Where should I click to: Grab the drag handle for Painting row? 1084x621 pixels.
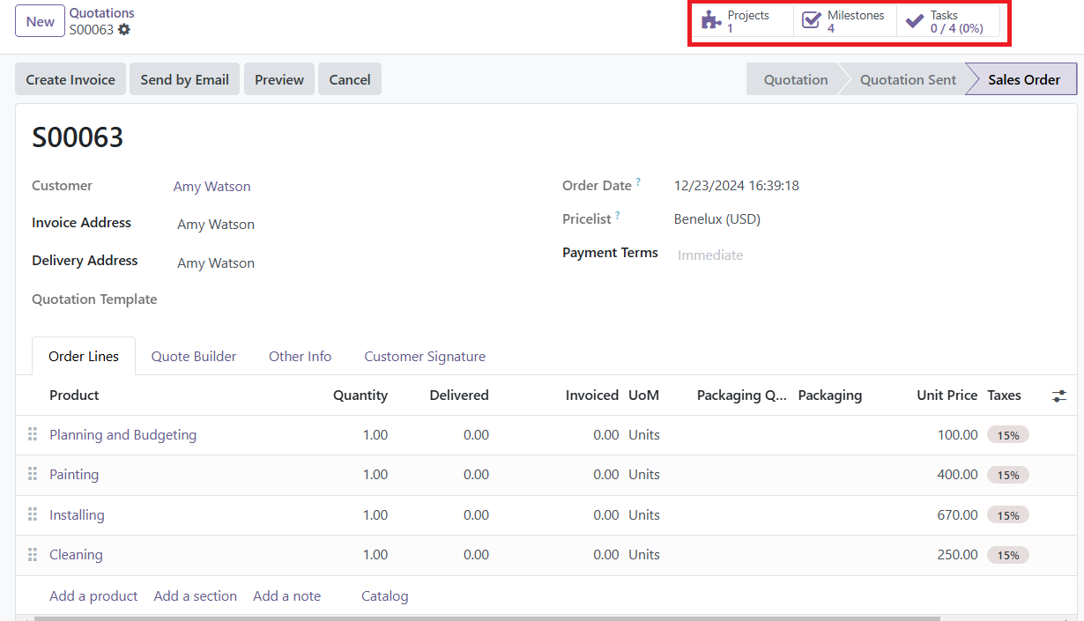coord(33,474)
